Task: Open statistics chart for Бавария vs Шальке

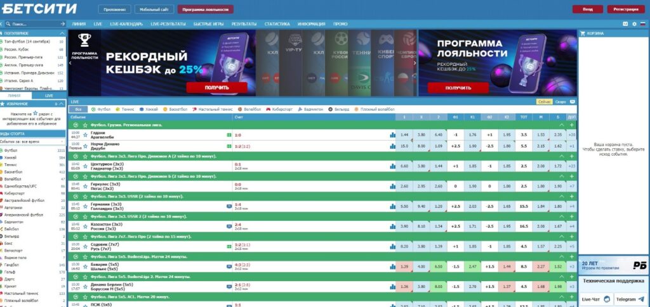Action: pos(392,266)
